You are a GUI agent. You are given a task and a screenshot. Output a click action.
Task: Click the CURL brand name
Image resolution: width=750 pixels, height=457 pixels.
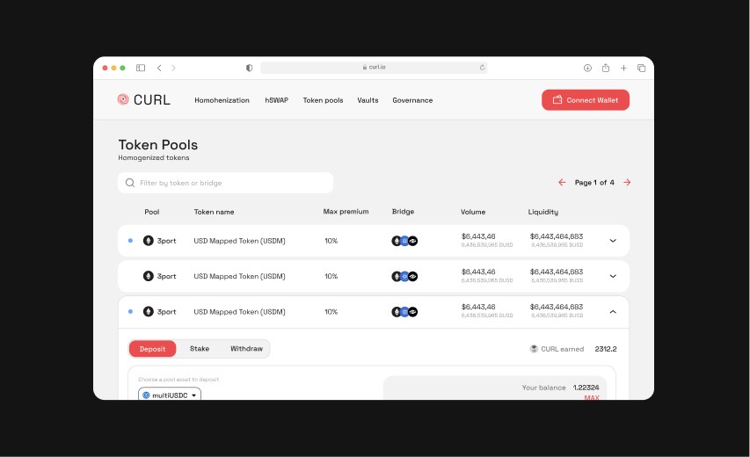click(x=151, y=100)
